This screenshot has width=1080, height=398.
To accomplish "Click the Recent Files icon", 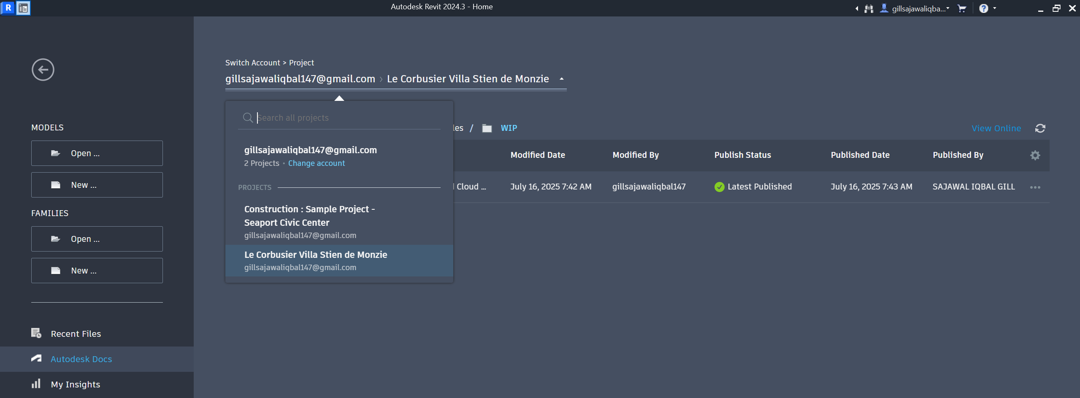I will tap(36, 333).
